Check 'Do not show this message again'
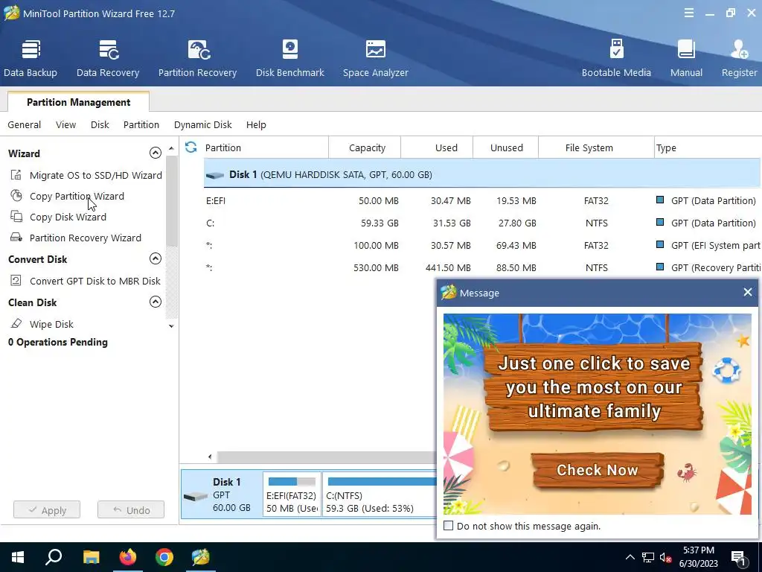Viewport: 762px width, 572px height. pos(449,526)
